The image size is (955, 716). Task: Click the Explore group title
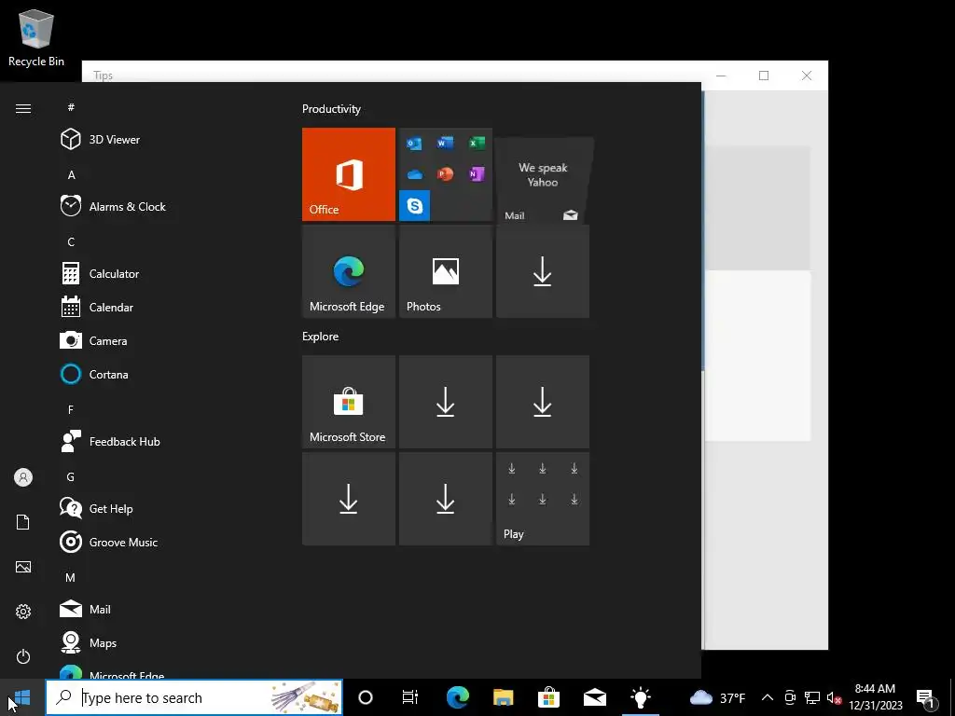(321, 336)
